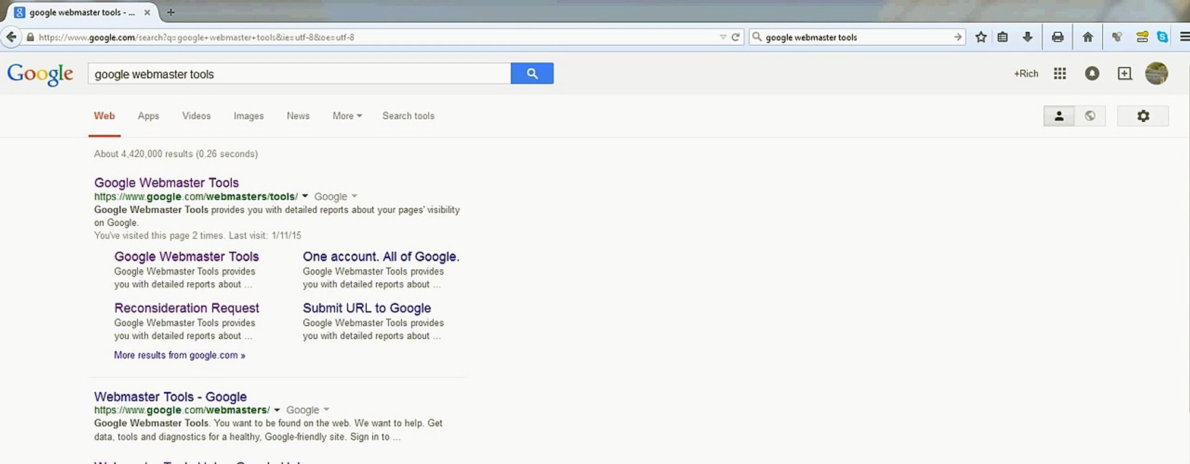Expand arrow next to webmasters/tools/ URL
The height and width of the screenshot is (464, 1190).
click(305, 197)
